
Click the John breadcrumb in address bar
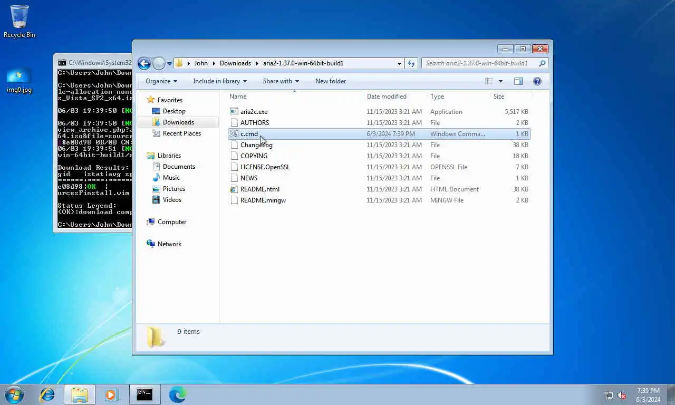click(201, 63)
